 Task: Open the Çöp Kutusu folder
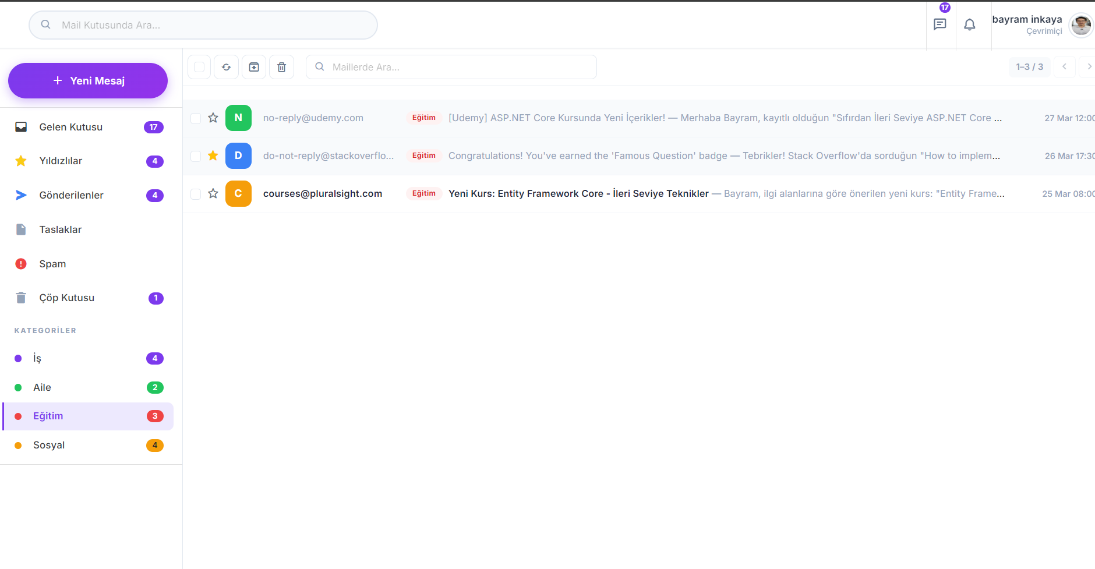88,298
